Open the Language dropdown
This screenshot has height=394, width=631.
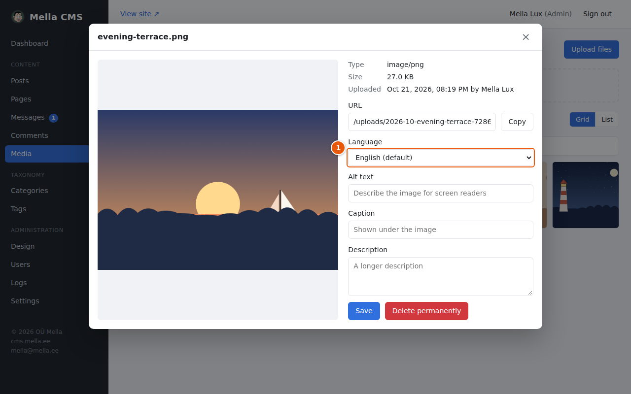click(x=441, y=158)
